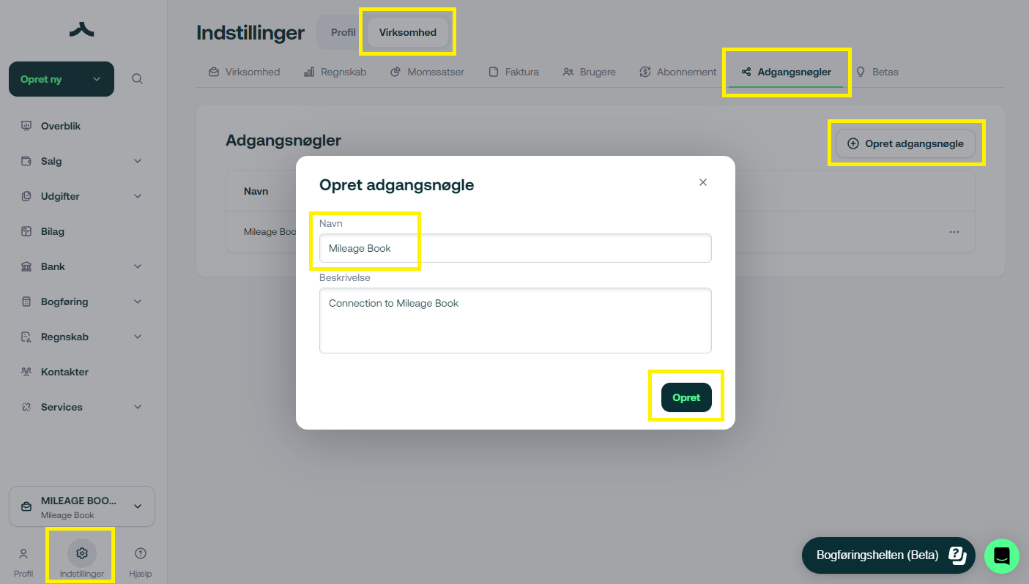This screenshot has width=1029, height=584.
Task: Click the Bilag image icon
Action: [26, 231]
